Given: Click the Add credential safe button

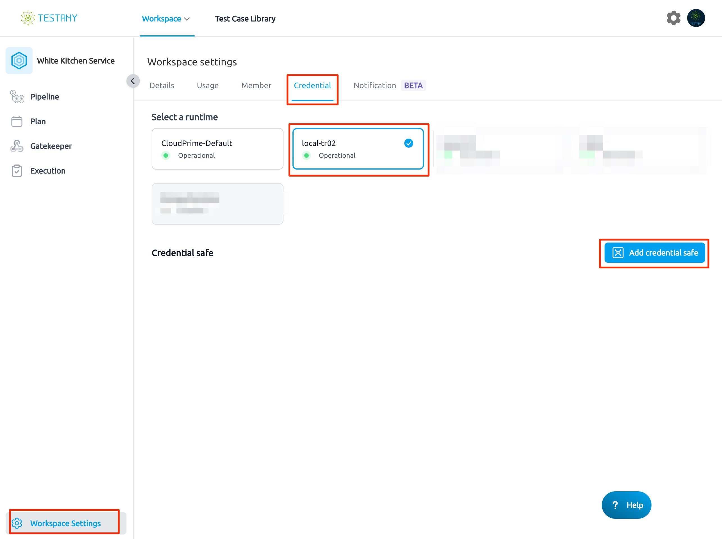Looking at the screenshot, I should 654,253.
